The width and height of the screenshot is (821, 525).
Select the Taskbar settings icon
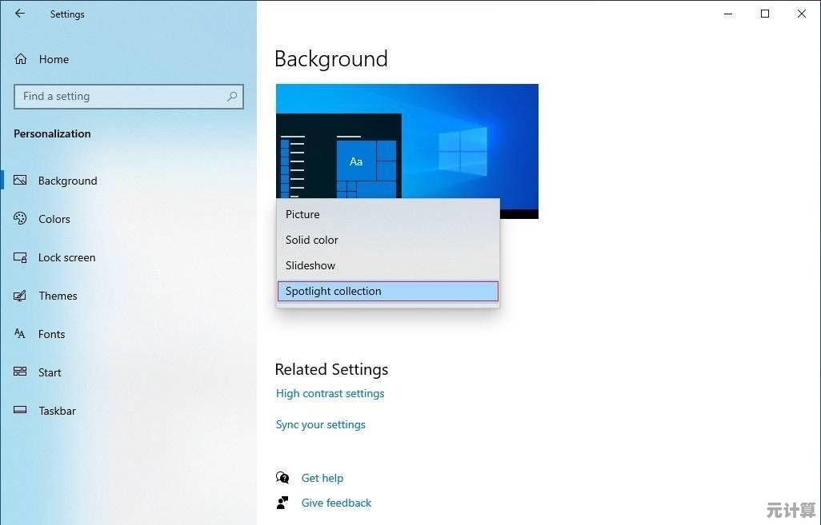click(19, 410)
